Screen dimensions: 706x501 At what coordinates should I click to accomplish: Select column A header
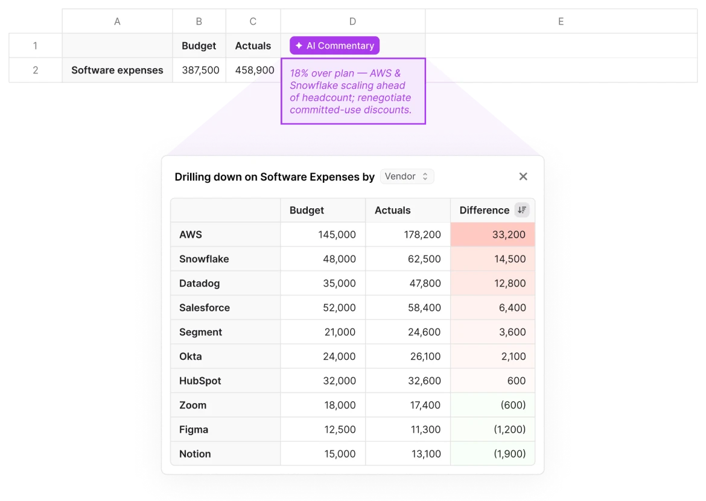click(x=117, y=21)
